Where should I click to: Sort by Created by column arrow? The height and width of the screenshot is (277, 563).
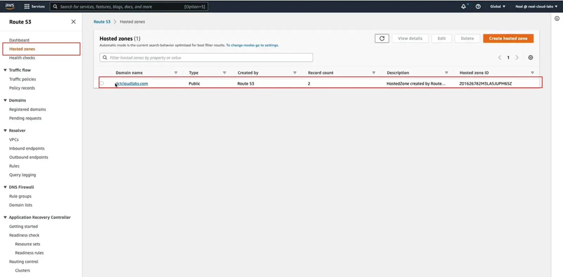click(295, 73)
